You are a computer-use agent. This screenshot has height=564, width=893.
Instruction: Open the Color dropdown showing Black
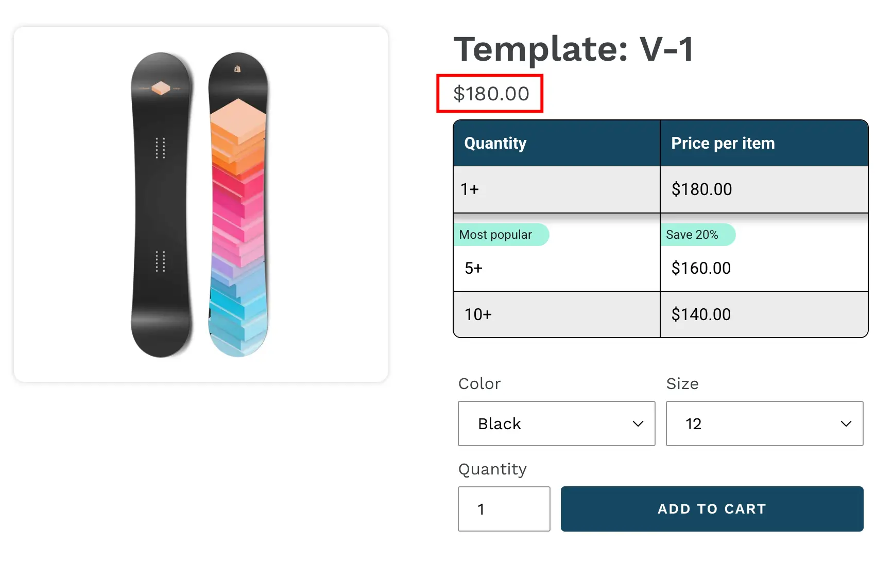[x=556, y=424]
